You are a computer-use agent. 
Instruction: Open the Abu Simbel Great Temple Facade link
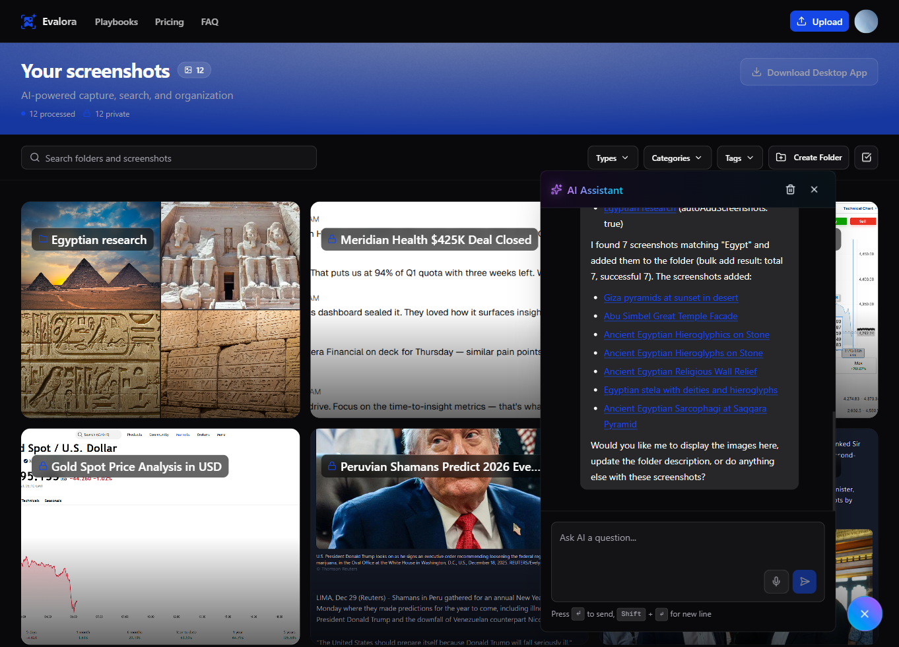pyautogui.click(x=671, y=316)
